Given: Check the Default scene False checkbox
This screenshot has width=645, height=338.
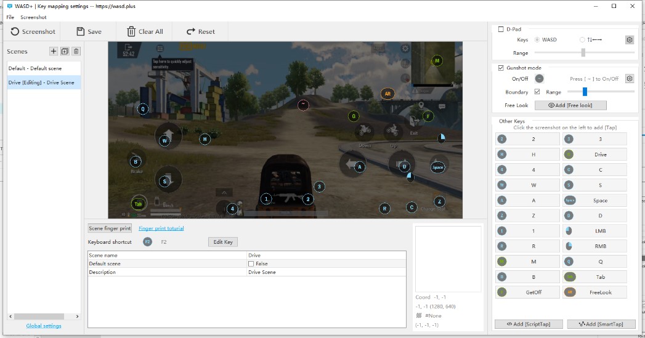Looking at the screenshot, I should [x=251, y=264].
